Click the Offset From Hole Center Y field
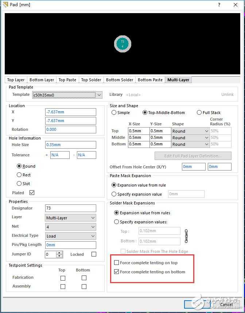Image resolution: width=245 pixels, height=313 pixels. tap(219, 167)
